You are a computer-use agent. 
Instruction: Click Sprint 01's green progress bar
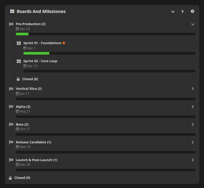click(x=36, y=53)
